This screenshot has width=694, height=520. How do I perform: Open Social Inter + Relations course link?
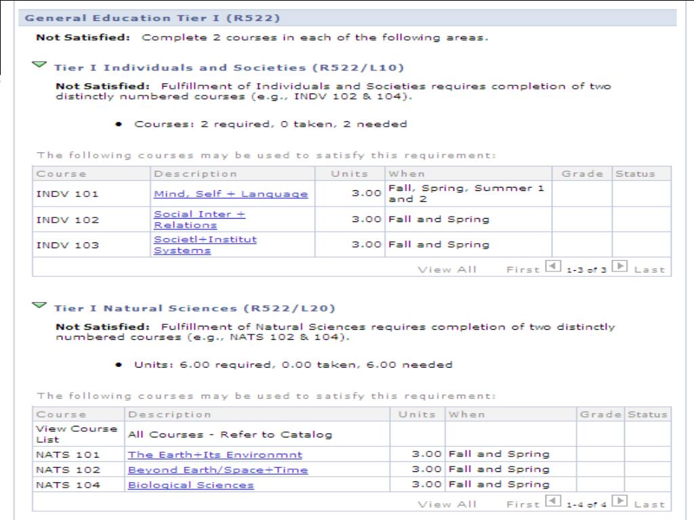click(199, 220)
